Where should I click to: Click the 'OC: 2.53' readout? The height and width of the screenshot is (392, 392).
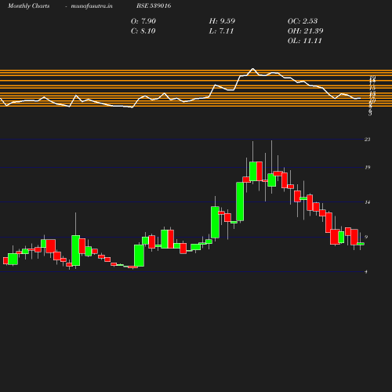coord(303,21)
